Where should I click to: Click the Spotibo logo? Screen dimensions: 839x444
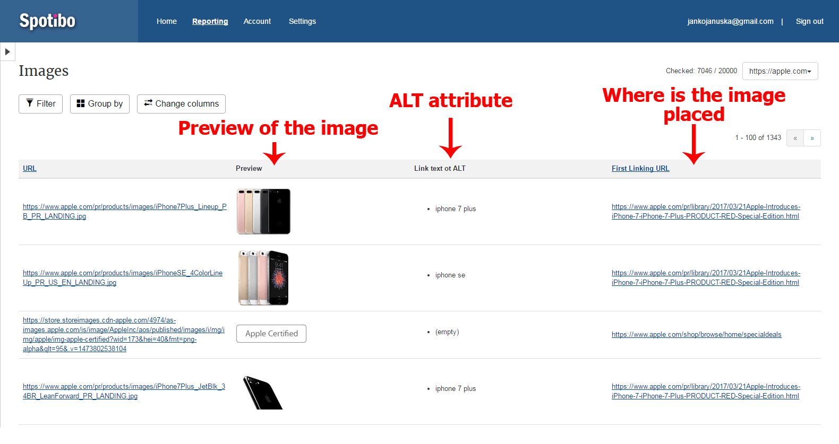tap(47, 21)
